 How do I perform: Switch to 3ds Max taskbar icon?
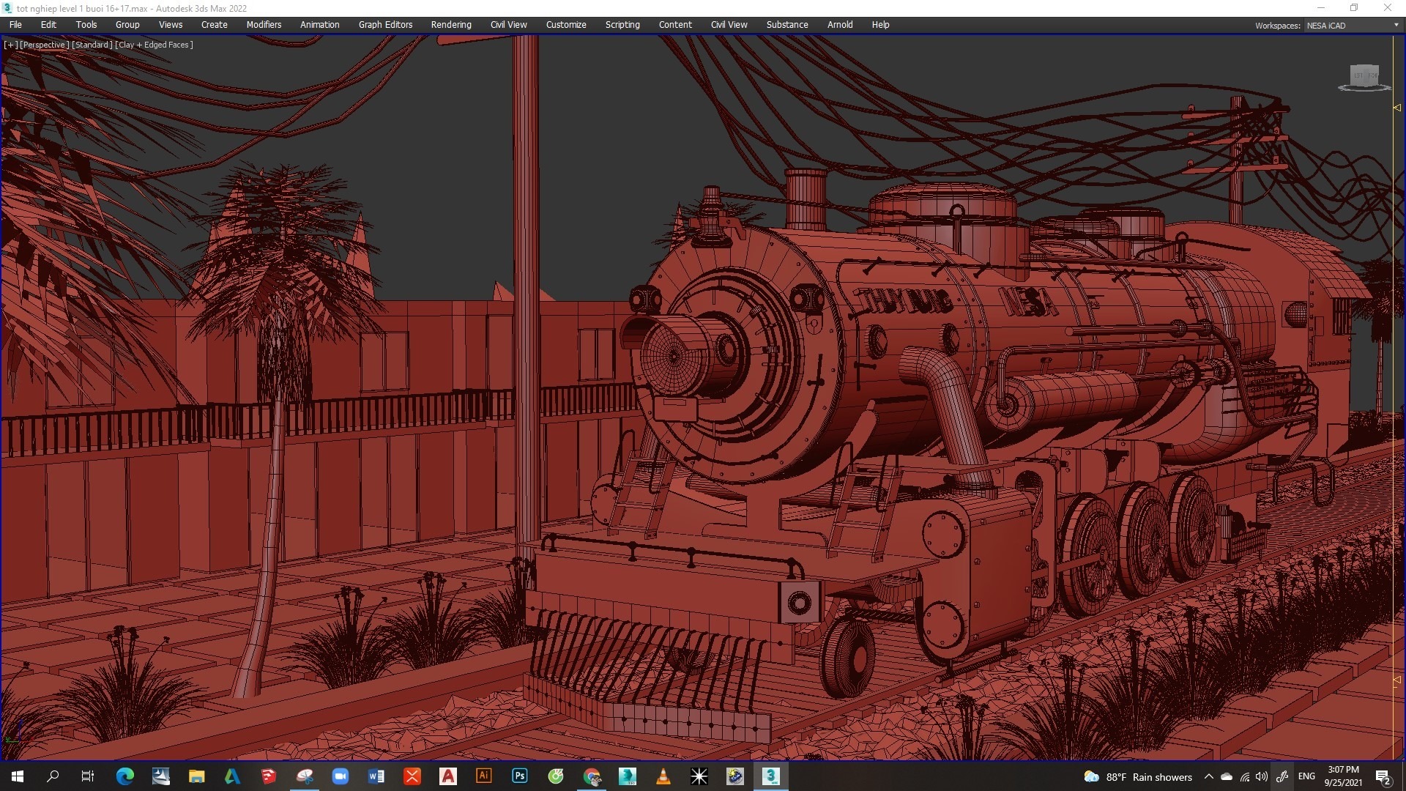click(x=771, y=776)
